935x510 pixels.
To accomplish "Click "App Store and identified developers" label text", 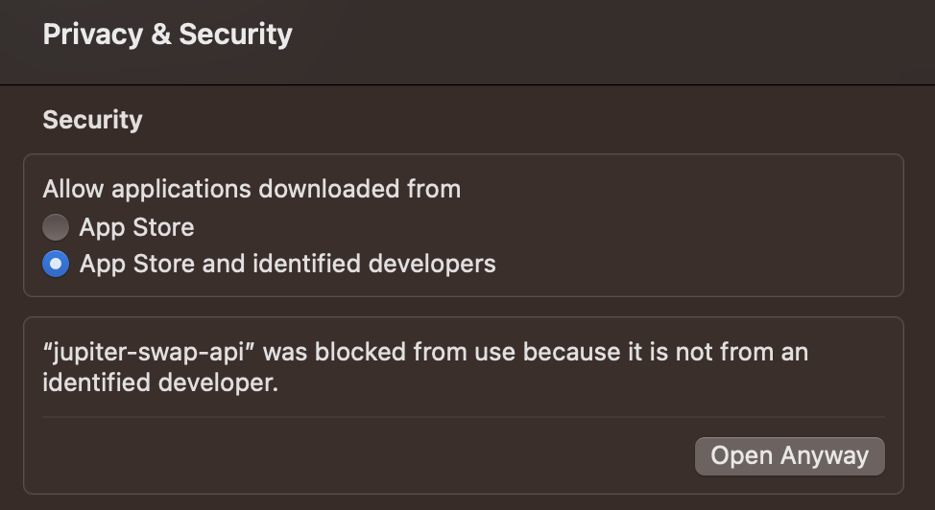I will [287, 264].
